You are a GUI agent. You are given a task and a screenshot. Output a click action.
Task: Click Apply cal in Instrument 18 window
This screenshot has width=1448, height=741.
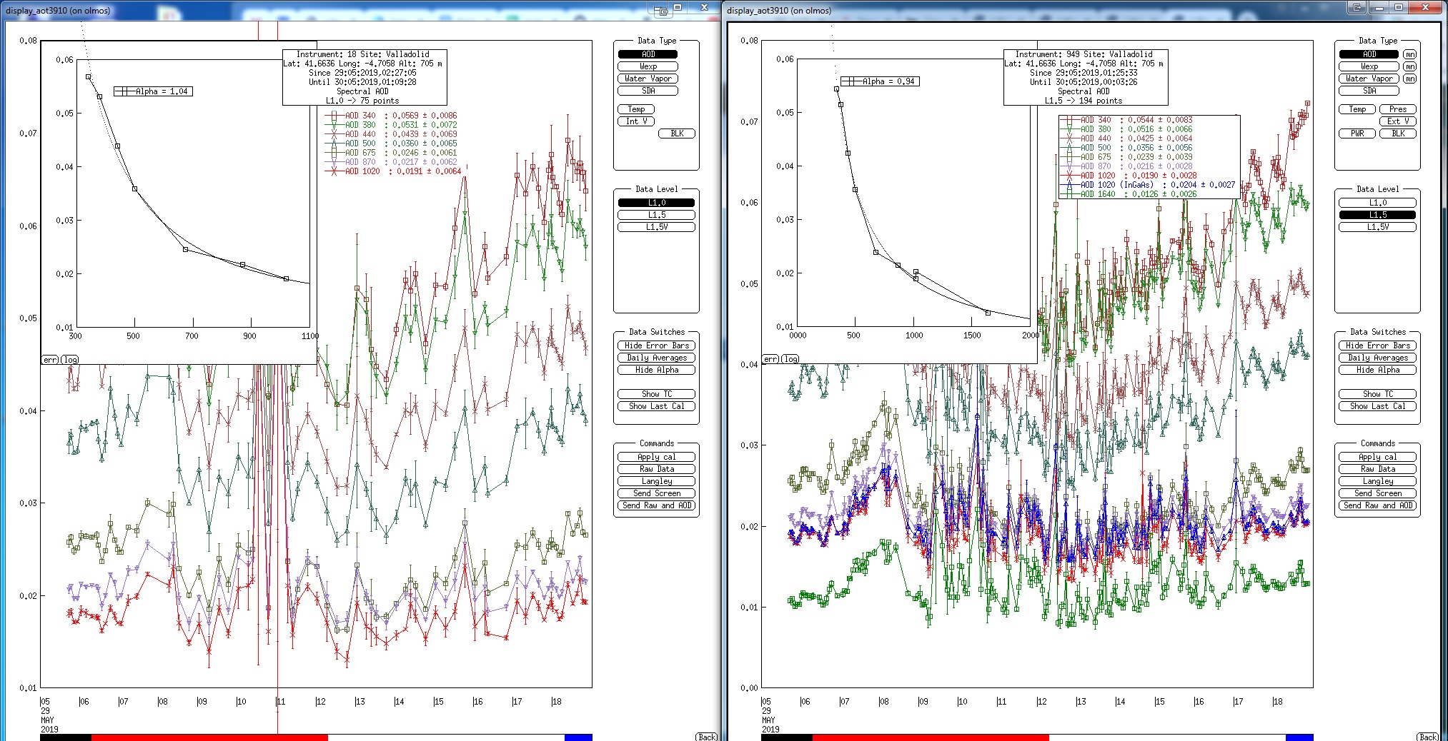click(657, 457)
